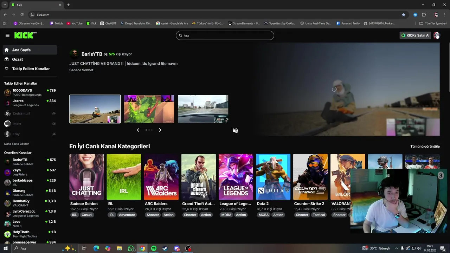
Task: Click the bookmark star in address bar
Action: tap(403, 15)
